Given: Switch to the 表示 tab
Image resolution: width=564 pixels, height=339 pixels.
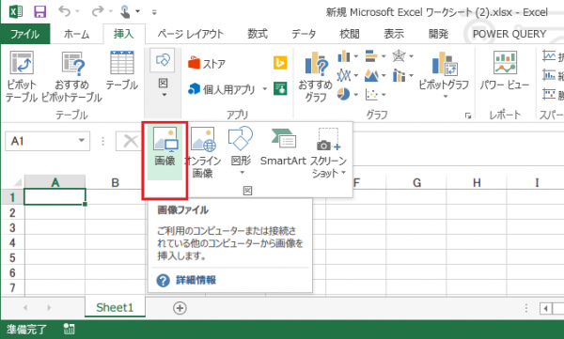Looking at the screenshot, I should 394,34.
